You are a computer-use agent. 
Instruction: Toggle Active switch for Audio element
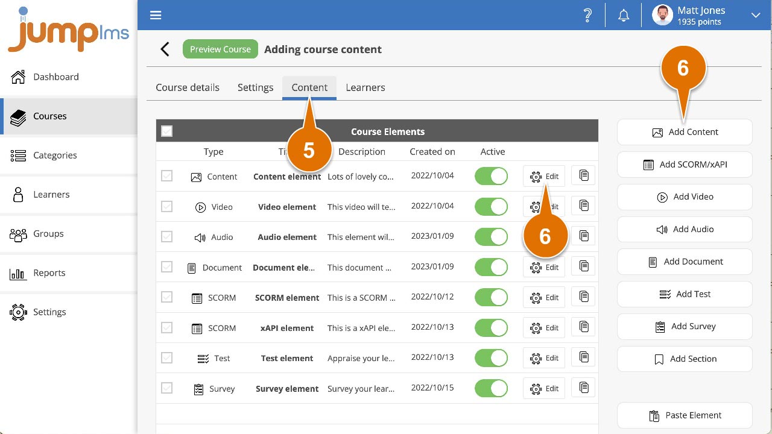pyautogui.click(x=492, y=236)
